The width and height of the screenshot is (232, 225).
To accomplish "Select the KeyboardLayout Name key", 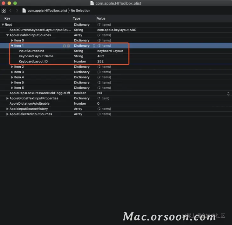I will point(36,56).
